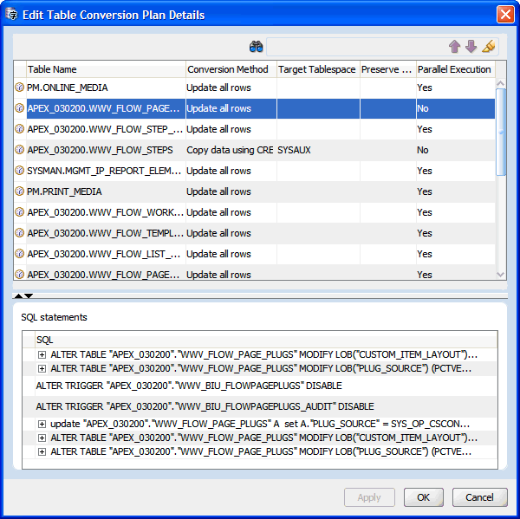
Task: Expand last CUSTOM_ITEM_LAYOUT ALTER TABLE statement
Action: tap(42, 438)
